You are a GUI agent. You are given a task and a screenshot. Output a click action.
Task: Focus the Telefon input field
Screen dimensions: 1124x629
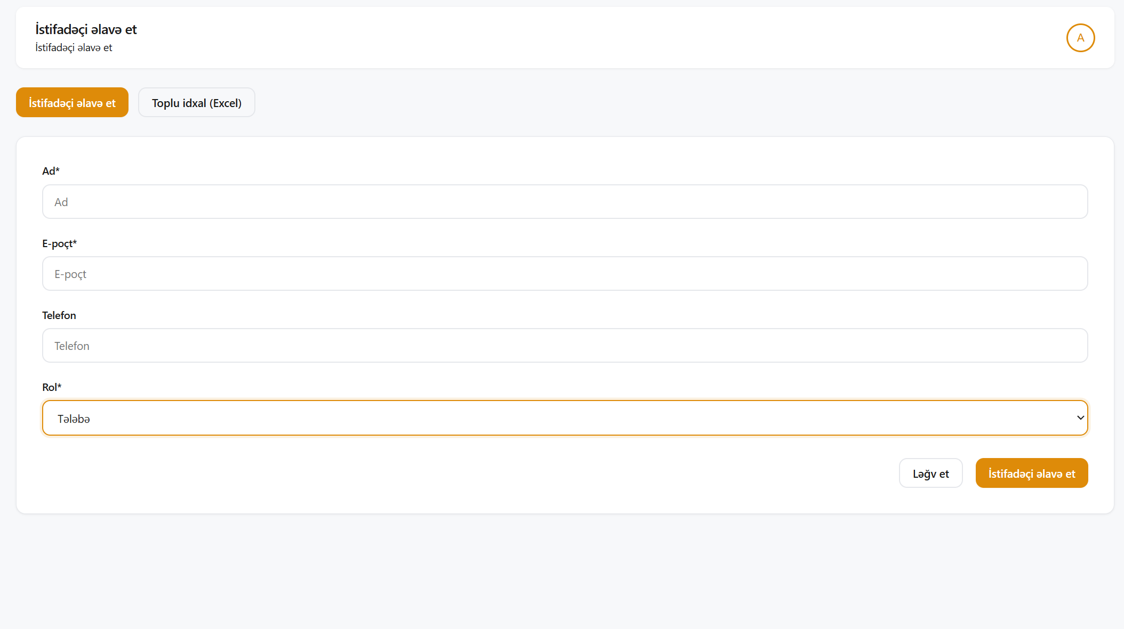click(x=565, y=346)
